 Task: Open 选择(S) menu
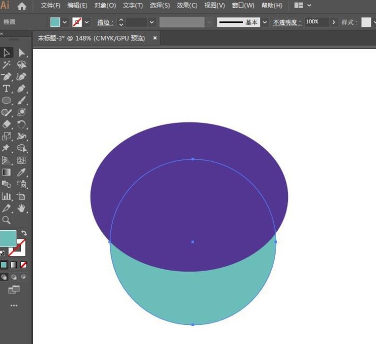(x=160, y=5)
